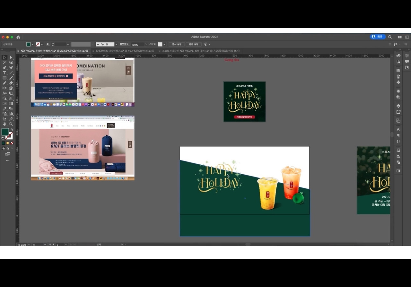This screenshot has height=287, width=411.
Task: Choose the Rectangle tool
Action: (x=4, y=78)
